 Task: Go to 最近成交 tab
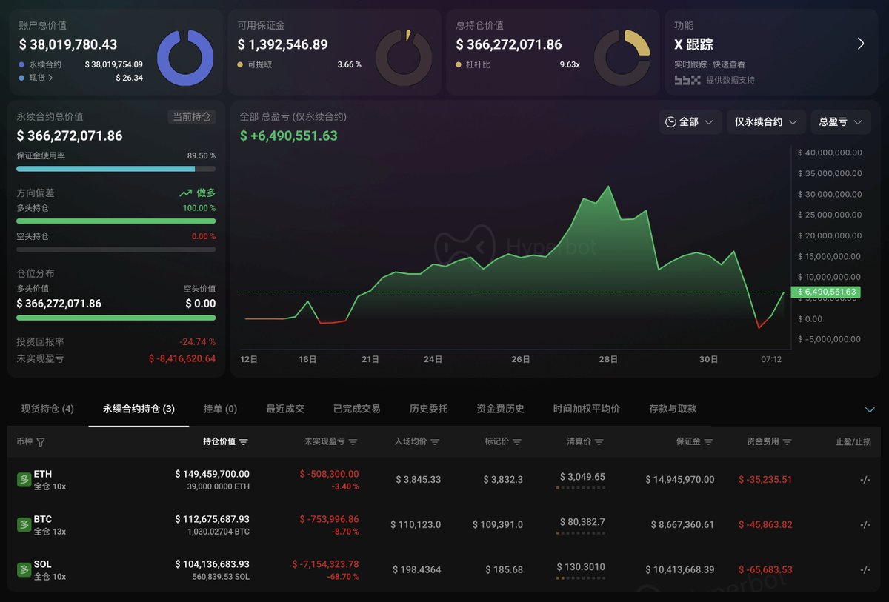tap(285, 409)
